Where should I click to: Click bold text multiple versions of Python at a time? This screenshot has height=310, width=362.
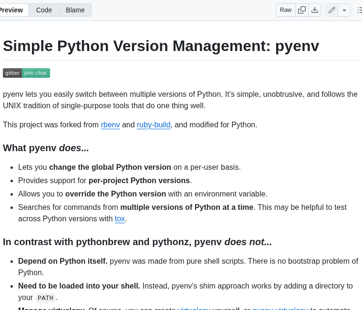point(187,207)
